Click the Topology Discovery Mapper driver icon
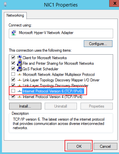Screen dimensions: 119x154 click(20, 80)
